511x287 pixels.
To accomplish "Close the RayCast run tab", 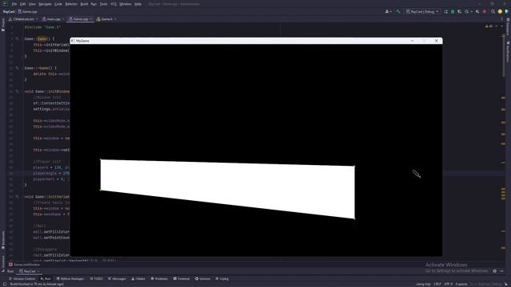I will [x=38, y=271].
